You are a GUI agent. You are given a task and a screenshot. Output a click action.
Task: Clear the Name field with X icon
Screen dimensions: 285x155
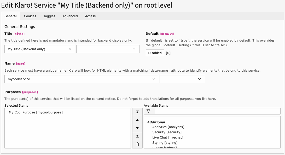tap(154, 79)
